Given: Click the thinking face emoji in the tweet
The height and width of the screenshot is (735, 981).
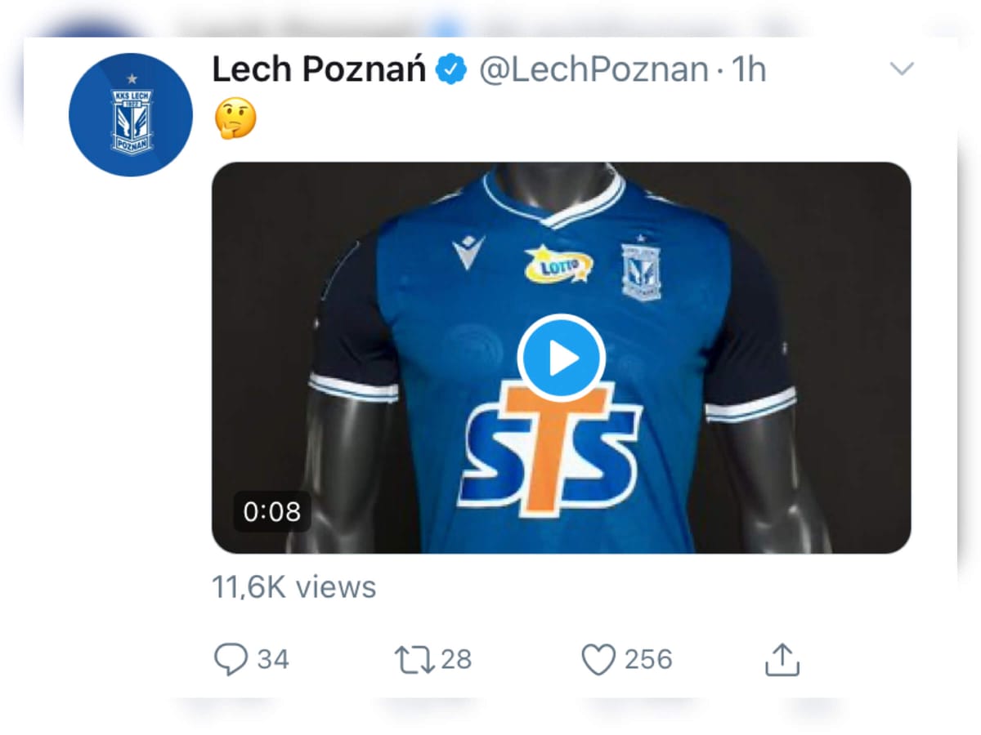Looking at the screenshot, I should click(237, 118).
